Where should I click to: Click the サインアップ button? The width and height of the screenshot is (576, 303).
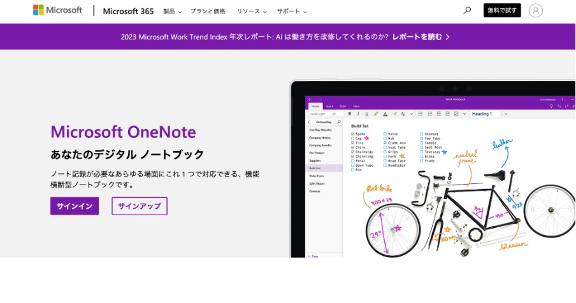140,206
